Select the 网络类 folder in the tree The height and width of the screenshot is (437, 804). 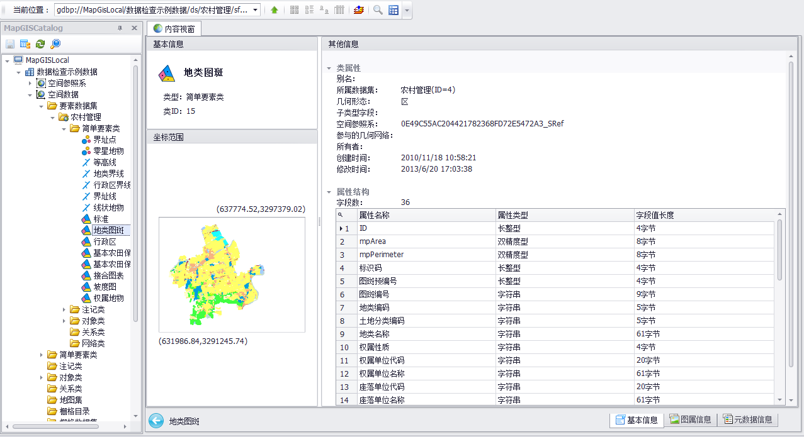(88, 343)
